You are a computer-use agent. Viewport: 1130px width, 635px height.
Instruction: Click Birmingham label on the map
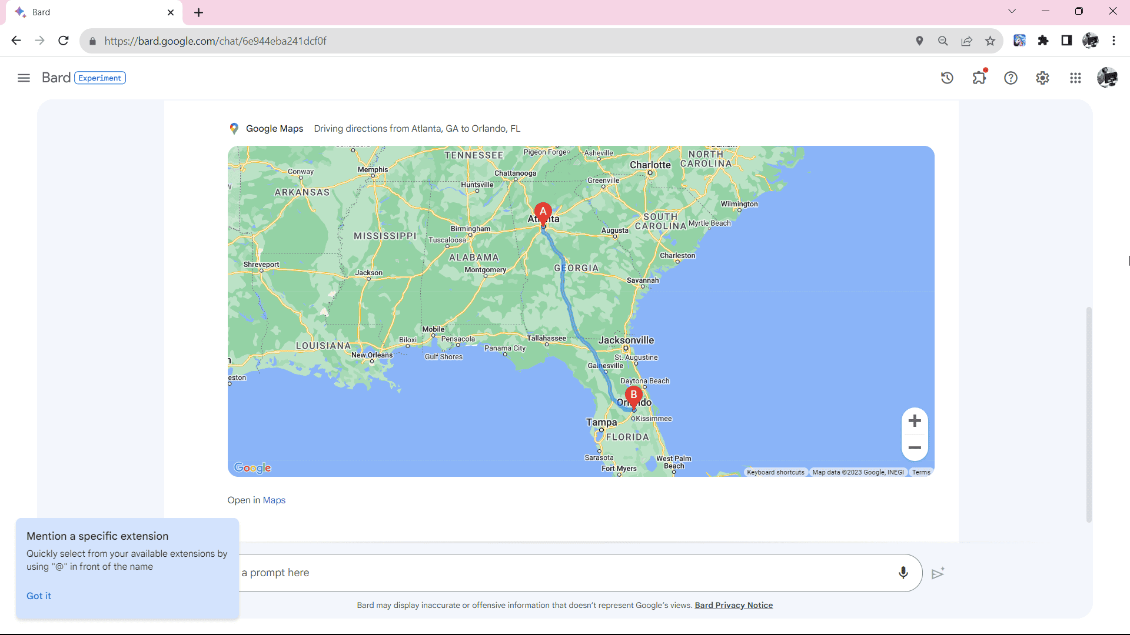470,229
